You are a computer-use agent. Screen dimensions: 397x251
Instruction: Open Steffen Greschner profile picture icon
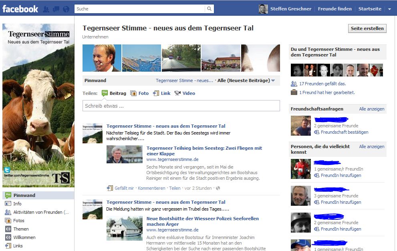pos(263,9)
